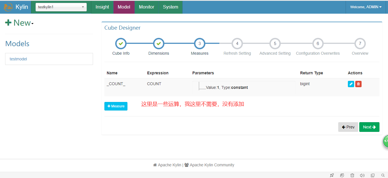The width and height of the screenshot is (388, 178).
Task: Click the Kylin logo icon
Action: pyautogui.click(x=8, y=7)
